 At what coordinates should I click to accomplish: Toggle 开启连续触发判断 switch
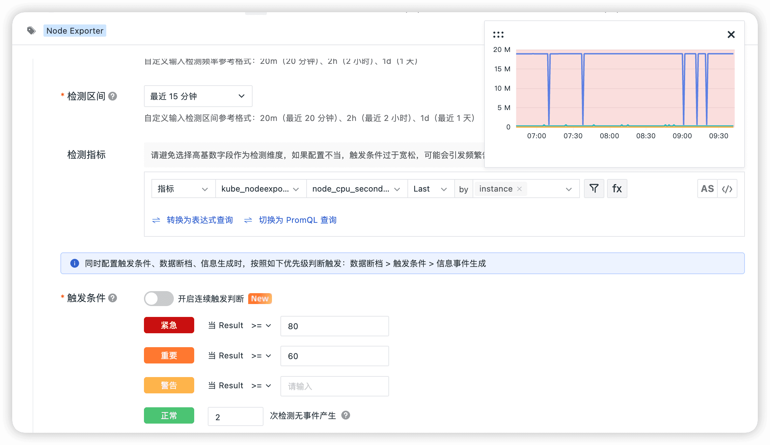tap(159, 299)
